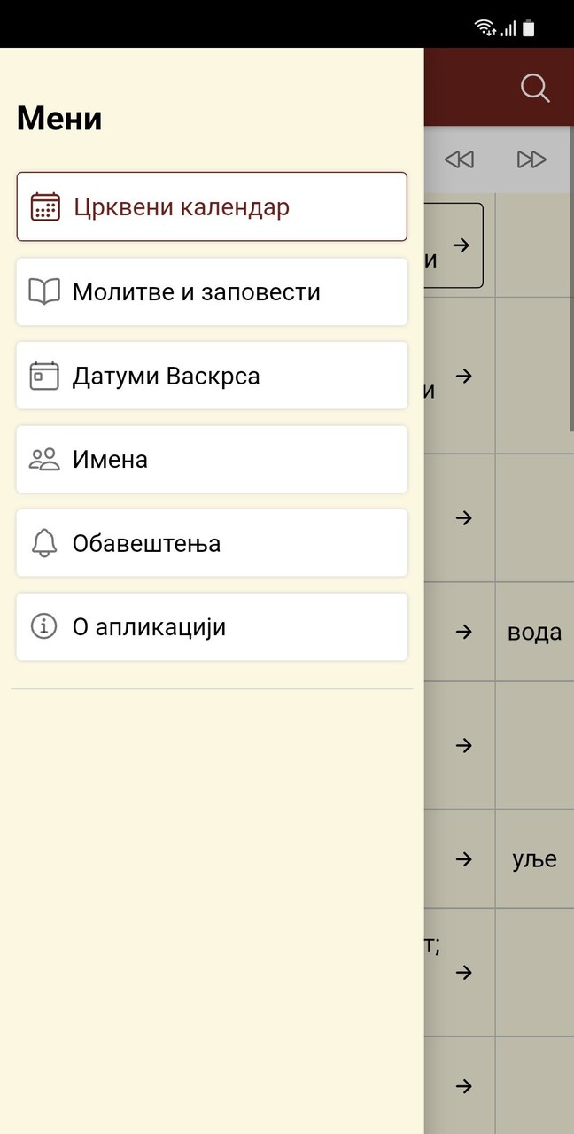Tap the battery indicator in status bar

[x=529, y=27]
